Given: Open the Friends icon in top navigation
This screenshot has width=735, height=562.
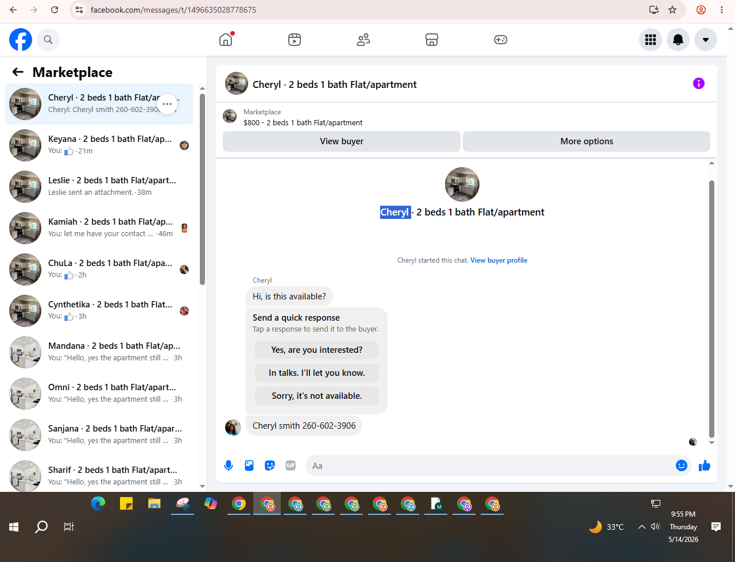Looking at the screenshot, I should tap(363, 40).
